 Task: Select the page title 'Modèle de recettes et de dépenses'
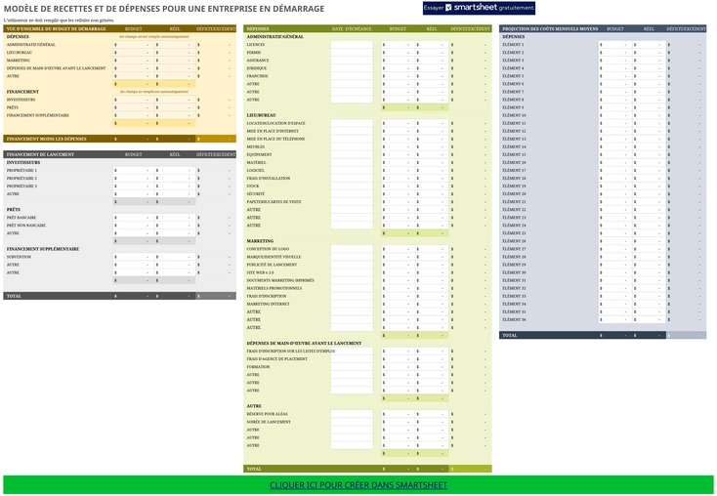[164, 9]
